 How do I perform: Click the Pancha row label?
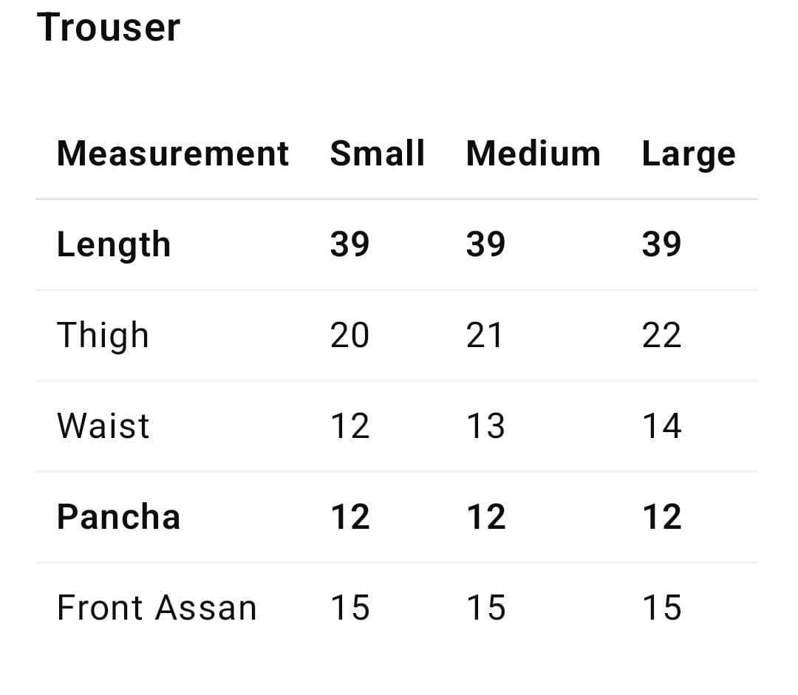[118, 517]
